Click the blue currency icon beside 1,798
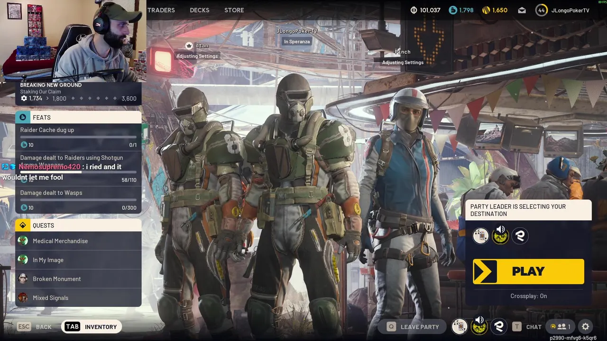 [x=453, y=10]
